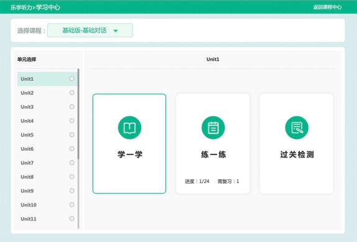Click the 需复习：1 review count
The width and height of the screenshot is (357, 242).
pyautogui.click(x=228, y=181)
